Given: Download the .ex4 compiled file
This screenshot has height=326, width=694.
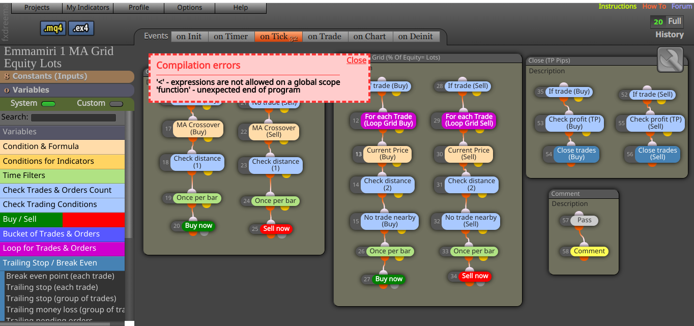Looking at the screenshot, I should point(81,28).
